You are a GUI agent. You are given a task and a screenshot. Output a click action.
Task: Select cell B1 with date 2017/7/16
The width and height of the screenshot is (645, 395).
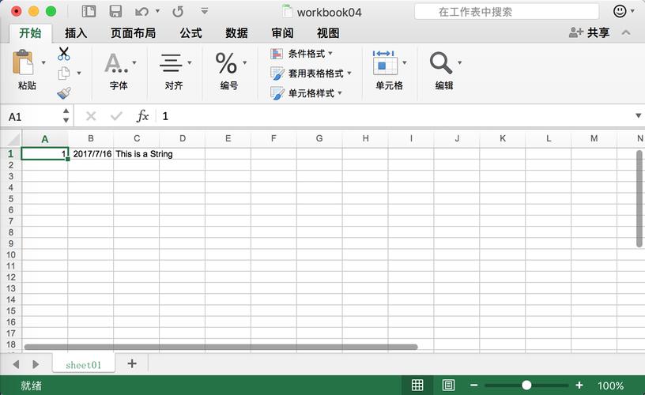pos(91,154)
